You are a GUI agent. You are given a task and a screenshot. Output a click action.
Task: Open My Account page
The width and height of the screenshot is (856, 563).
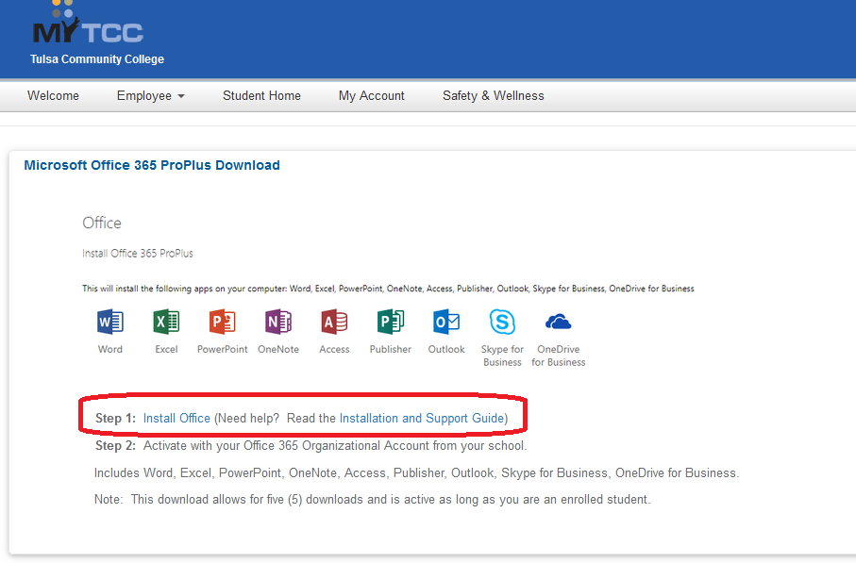pos(371,96)
